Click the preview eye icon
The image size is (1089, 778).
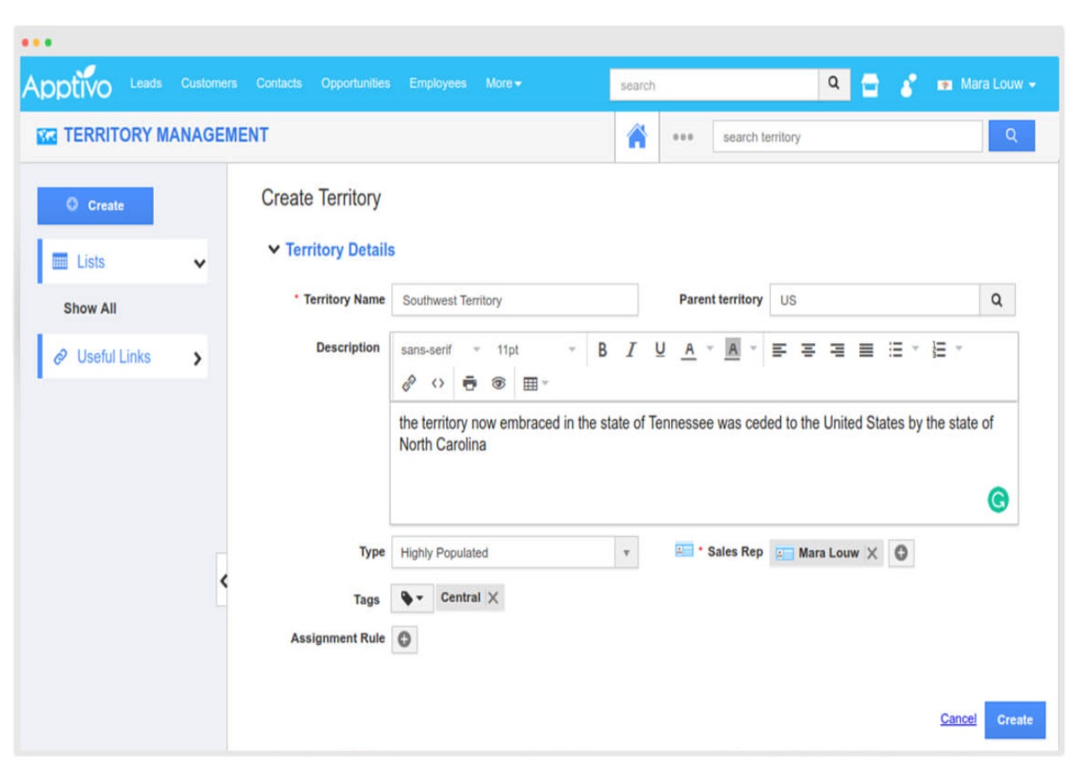pos(499,384)
